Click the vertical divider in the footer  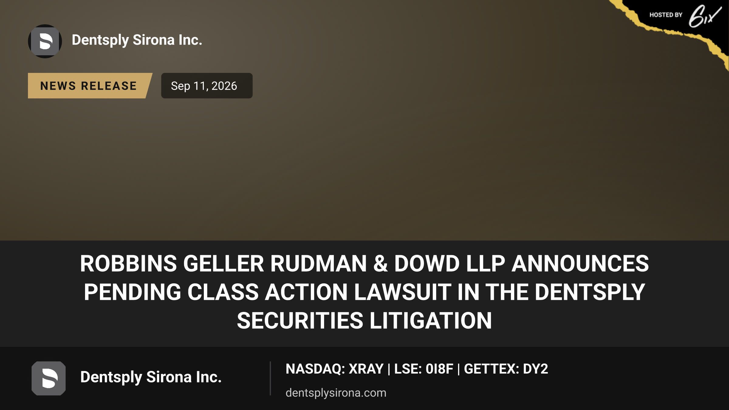pyautogui.click(x=270, y=378)
